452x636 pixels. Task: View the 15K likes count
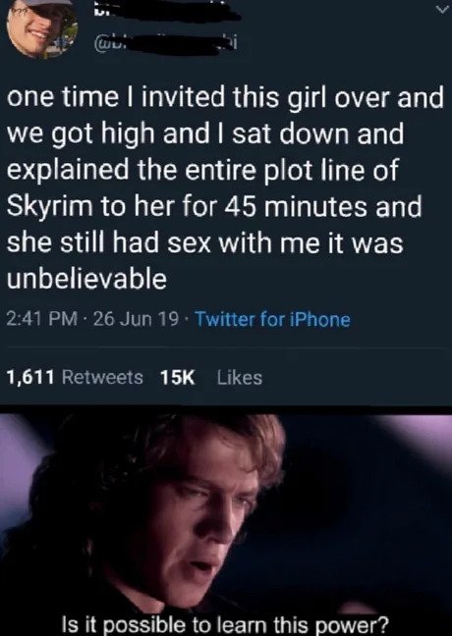178,377
